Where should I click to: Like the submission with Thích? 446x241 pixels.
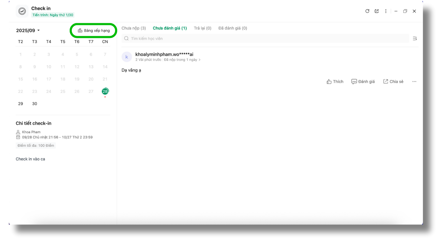pyautogui.click(x=335, y=82)
